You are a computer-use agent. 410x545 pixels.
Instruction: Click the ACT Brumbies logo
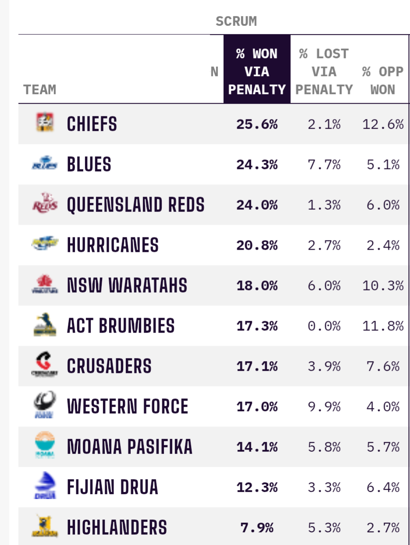[45, 325]
